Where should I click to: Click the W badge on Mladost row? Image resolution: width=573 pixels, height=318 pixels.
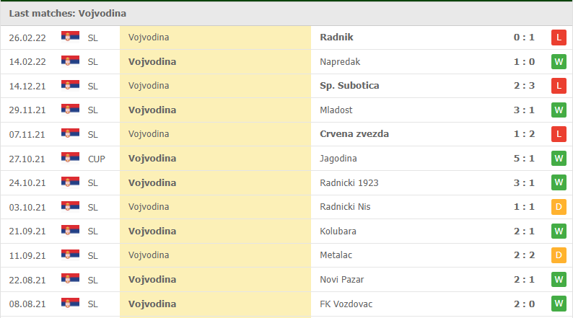point(559,110)
